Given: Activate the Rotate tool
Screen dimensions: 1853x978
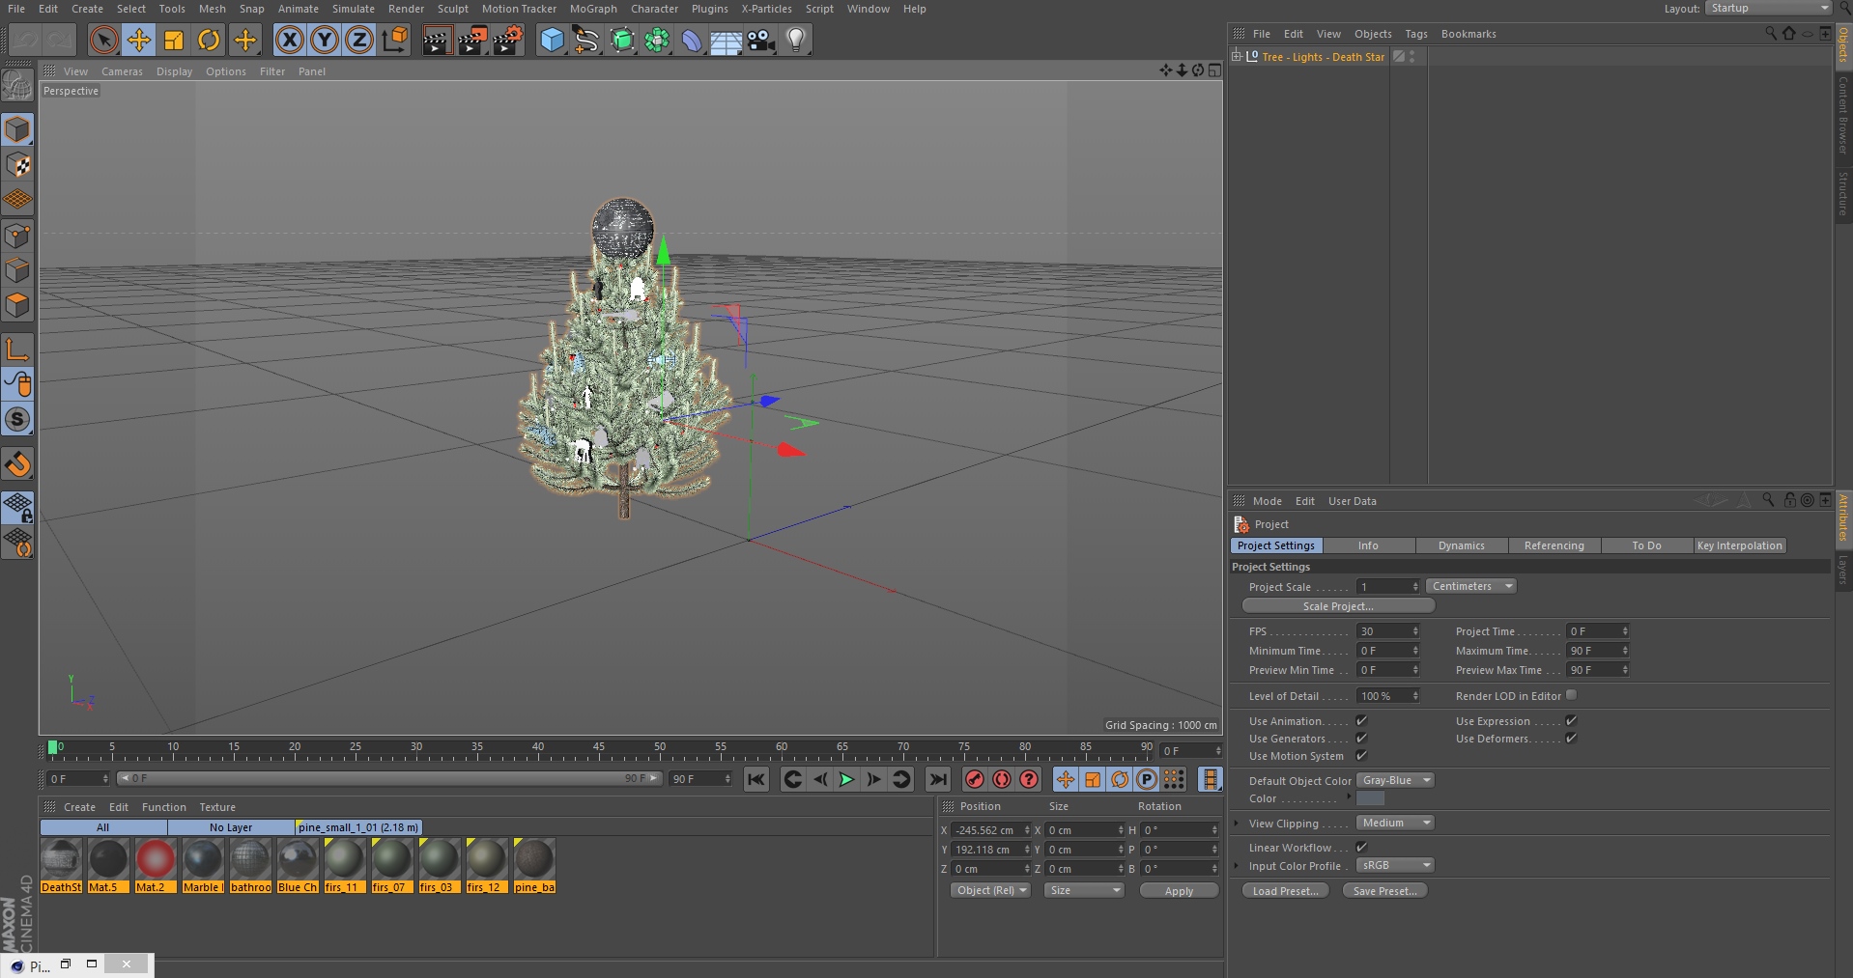Looking at the screenshot, I should [209, 40].
